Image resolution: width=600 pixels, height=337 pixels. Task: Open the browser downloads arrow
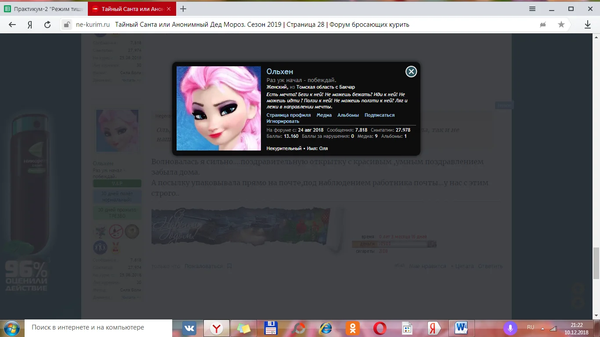tap(588, 25)
